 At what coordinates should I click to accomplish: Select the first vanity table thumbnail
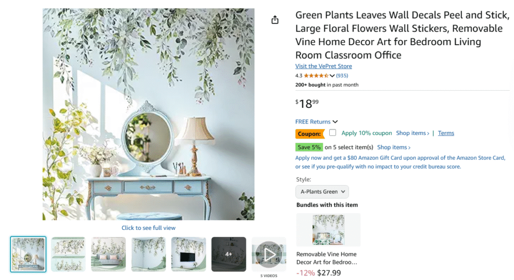[x=28, y=254]
